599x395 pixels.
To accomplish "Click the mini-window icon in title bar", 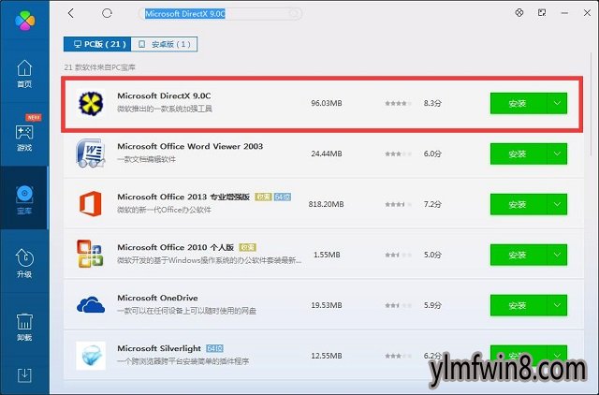I will (x=542, y=12).
